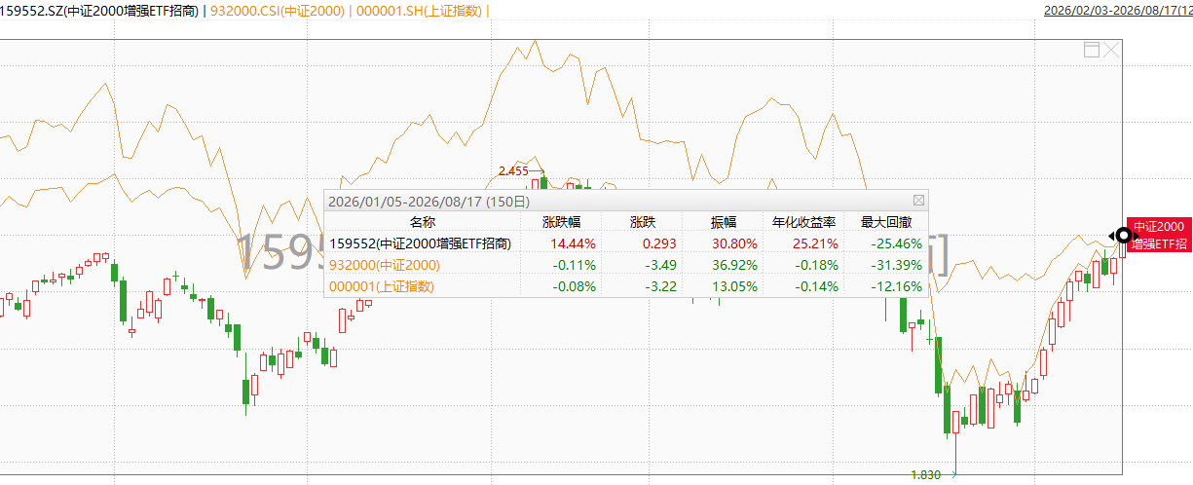Click the circular range marker handle on chart
Image resolution: width=1193 pixels, height=485 pixels.
click(x=1124, y=235)
